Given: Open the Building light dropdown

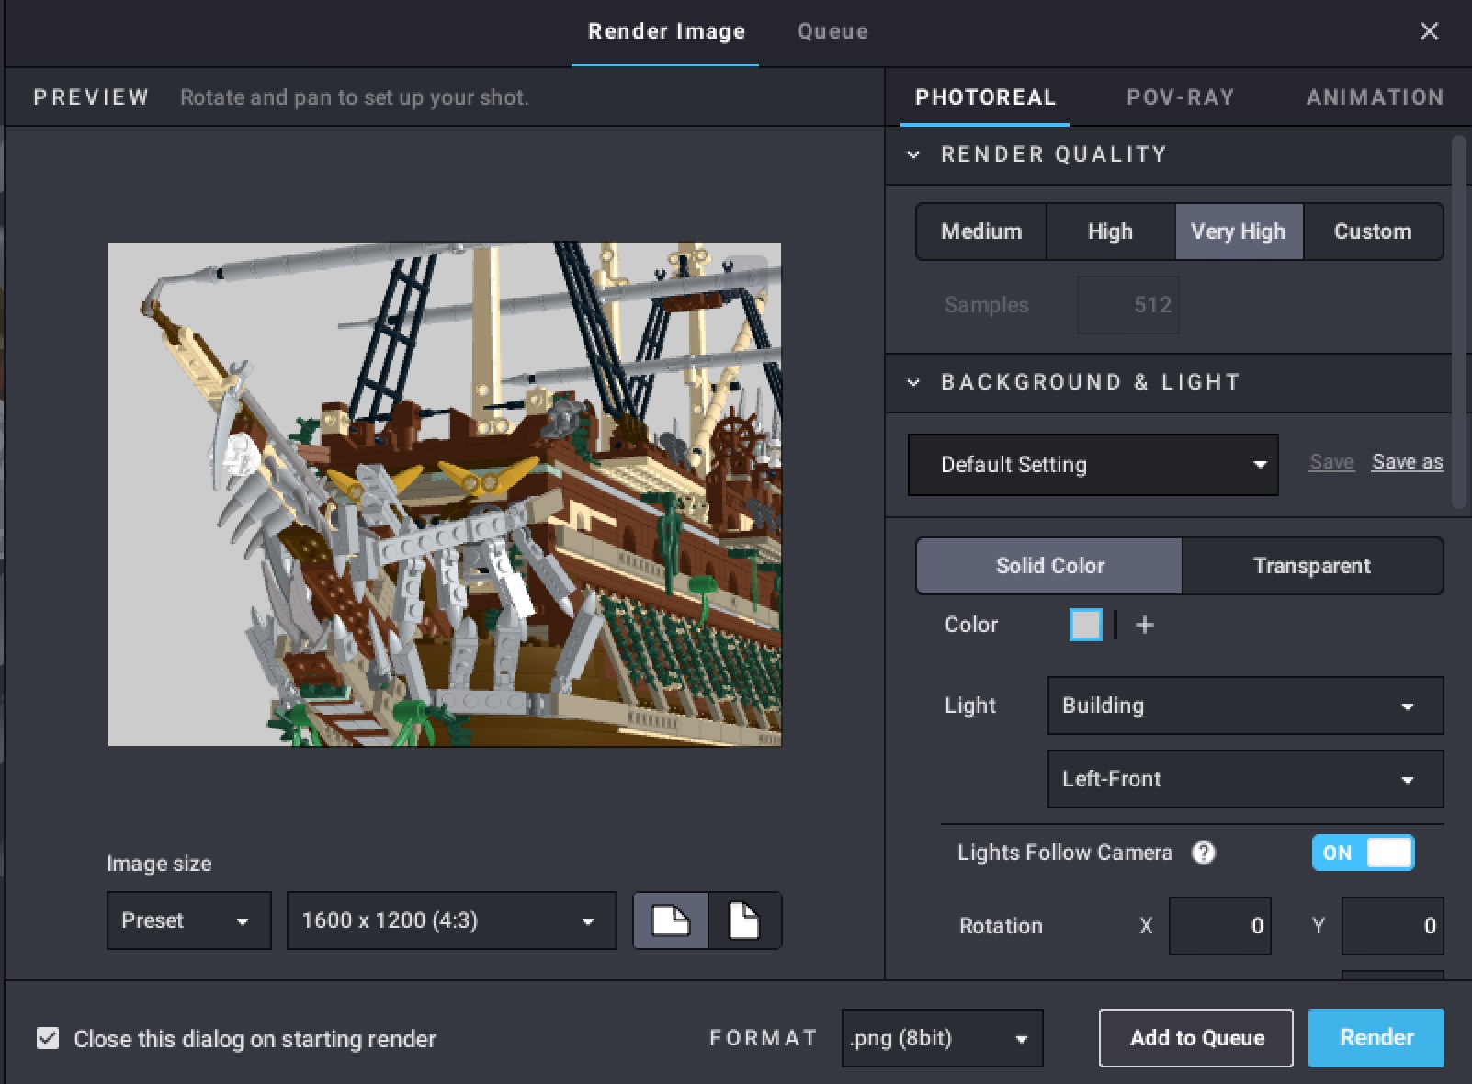Looking at the screenshot, I should point(1245,706).
